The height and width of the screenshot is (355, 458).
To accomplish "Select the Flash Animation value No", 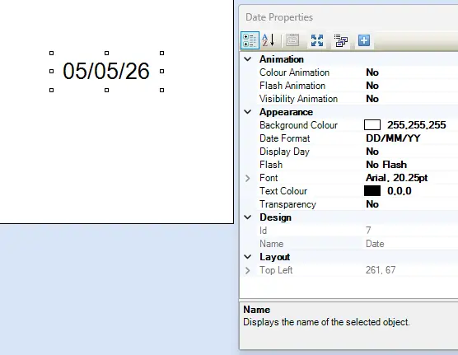I will point(372,86).
